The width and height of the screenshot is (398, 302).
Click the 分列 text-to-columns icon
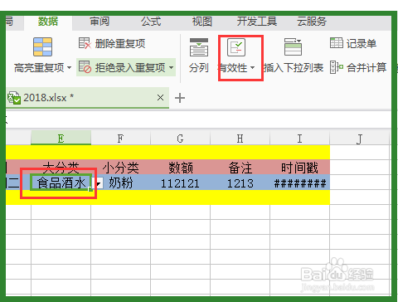pos(199,47)
